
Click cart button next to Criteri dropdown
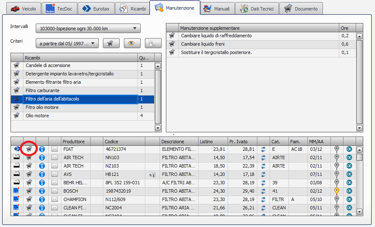pos(111,43)
